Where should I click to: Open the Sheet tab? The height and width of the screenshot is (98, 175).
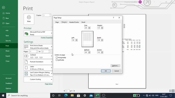point(83,22)
